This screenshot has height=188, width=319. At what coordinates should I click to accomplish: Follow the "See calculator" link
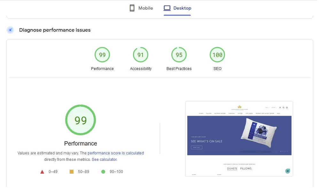pyautogui.click(x=104, y=159)
